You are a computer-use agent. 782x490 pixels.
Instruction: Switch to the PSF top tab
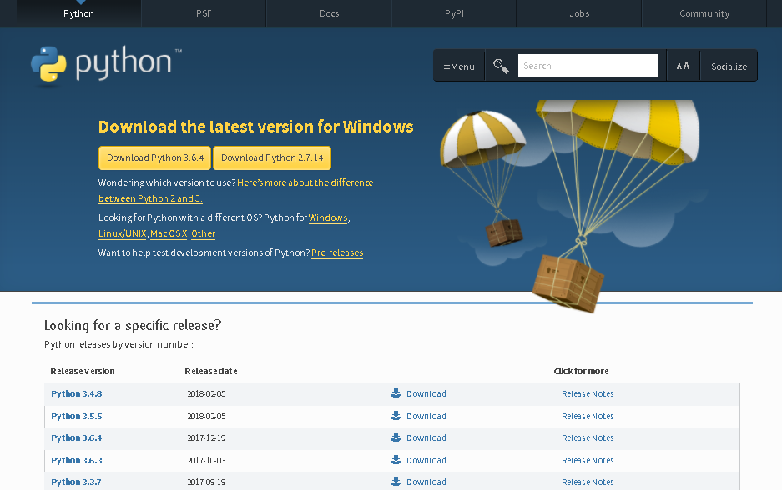[x=204, y=13]
